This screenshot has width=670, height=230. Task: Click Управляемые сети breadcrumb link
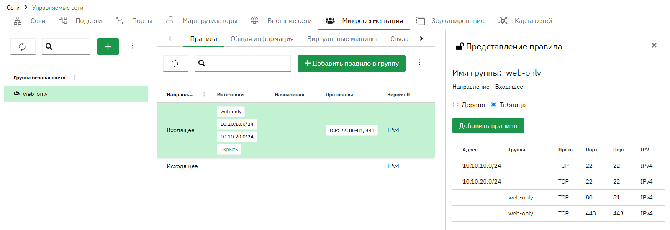click(x=58, y=8)
